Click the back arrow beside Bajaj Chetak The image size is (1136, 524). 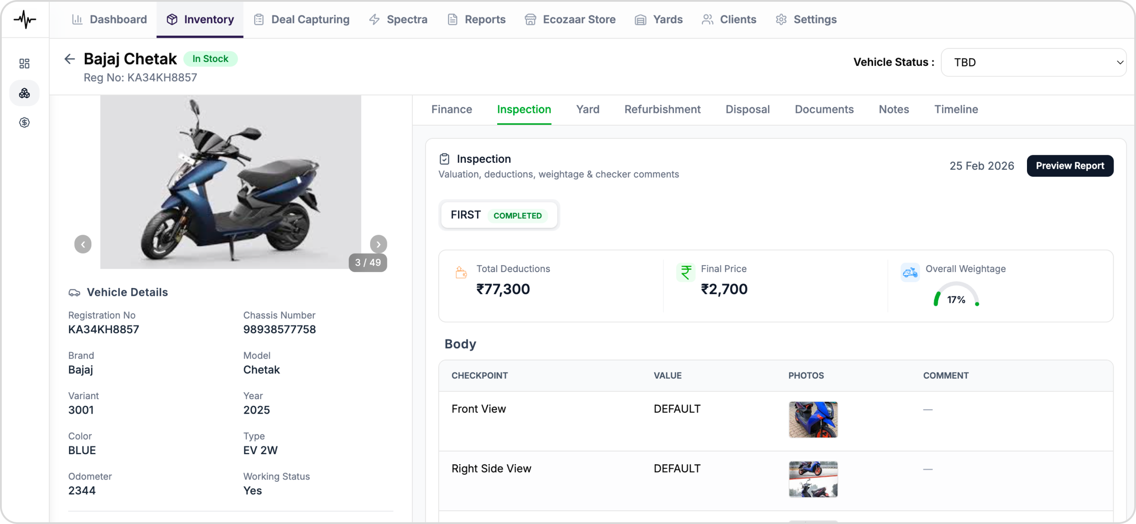pyautogui.click(x=69, y=58)
